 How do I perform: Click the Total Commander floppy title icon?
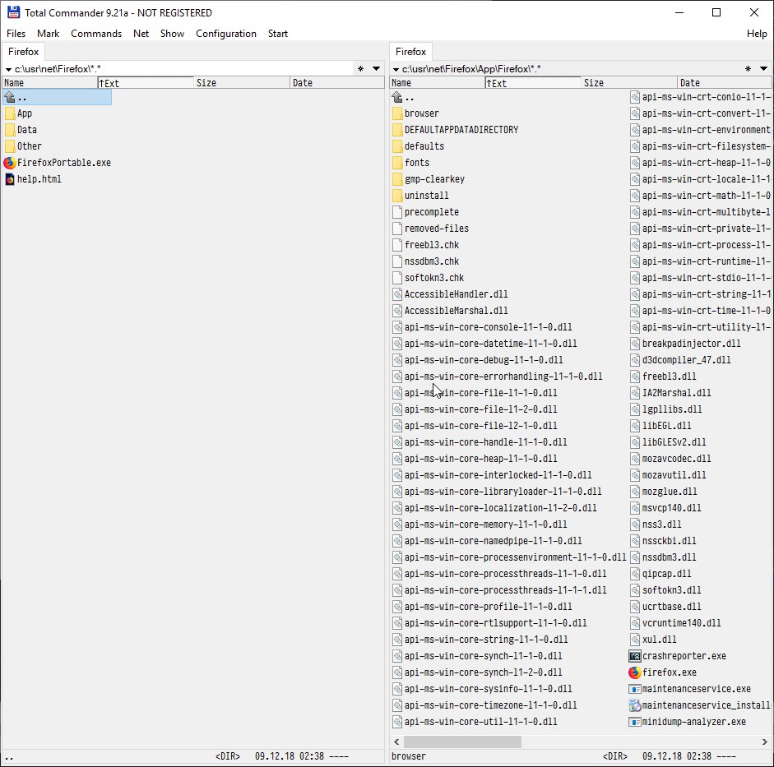coord(13,12)
